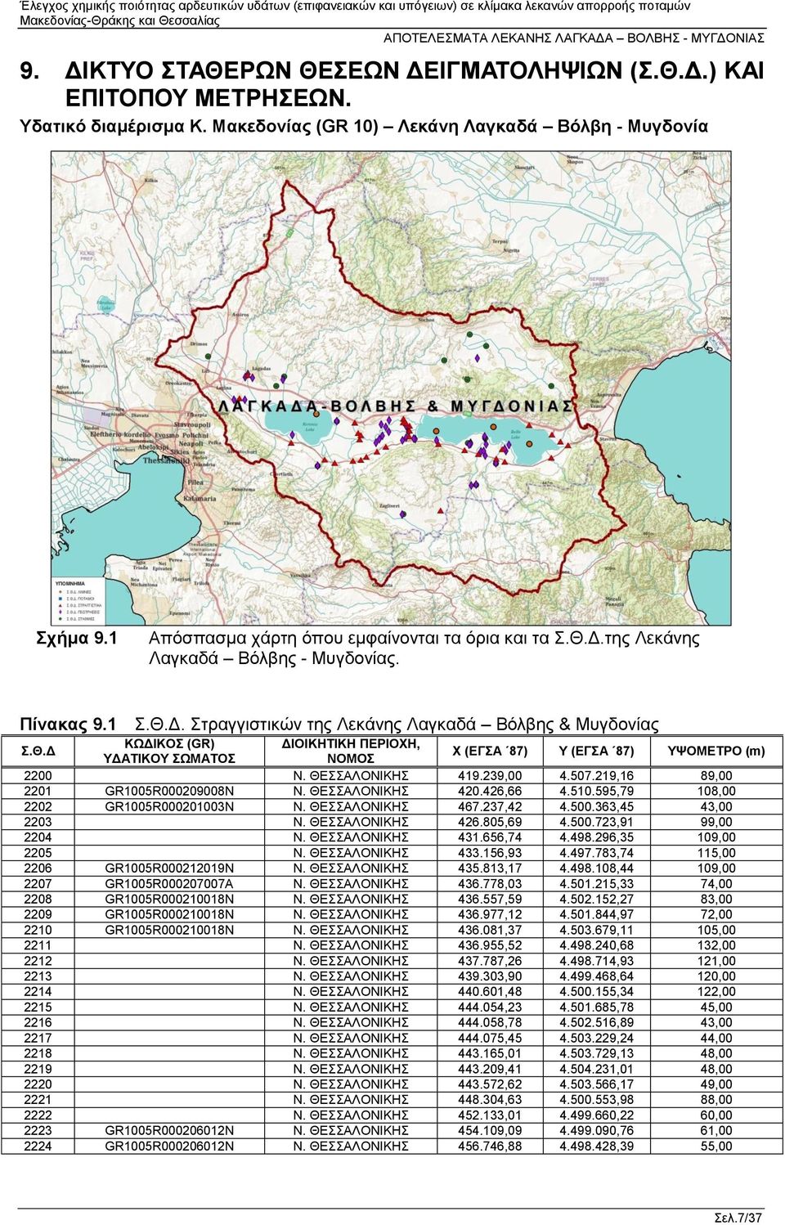Click X coordinate "436.977,12" in row 2209
Screen dimensions: 785x1225
[490, 914]
